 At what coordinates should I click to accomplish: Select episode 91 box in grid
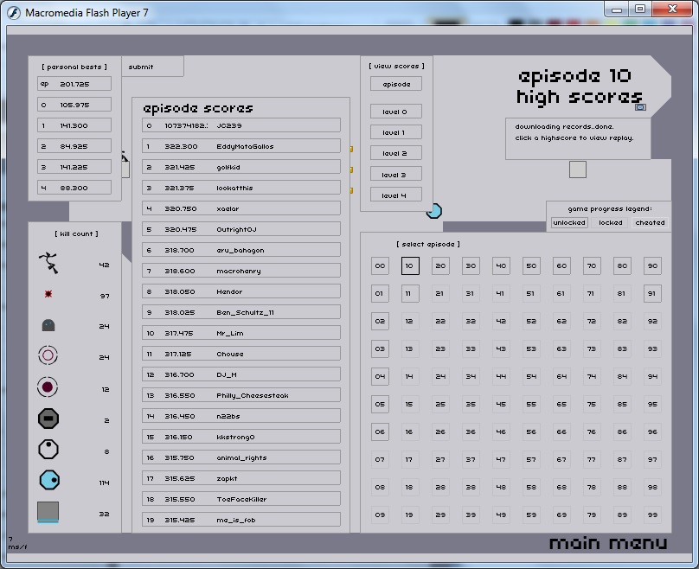click(652, 294)
